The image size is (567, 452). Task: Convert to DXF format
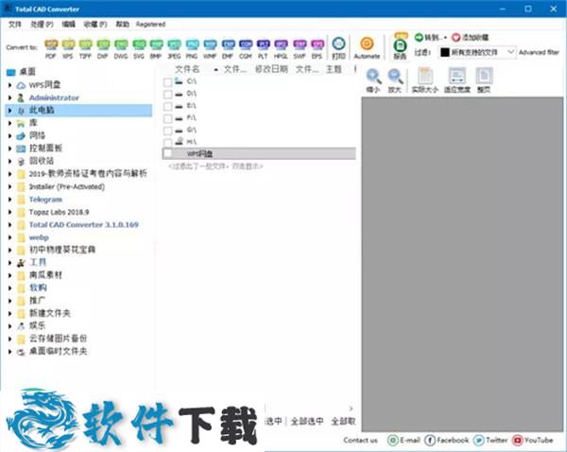103,48
